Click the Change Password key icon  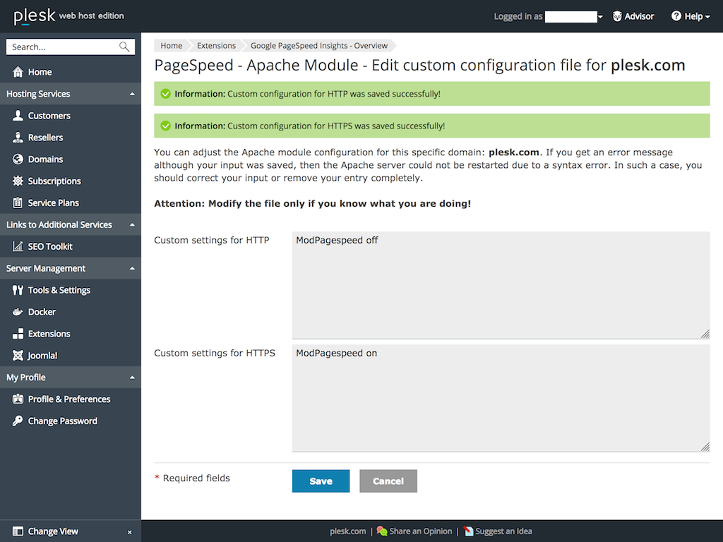[18, 421]
